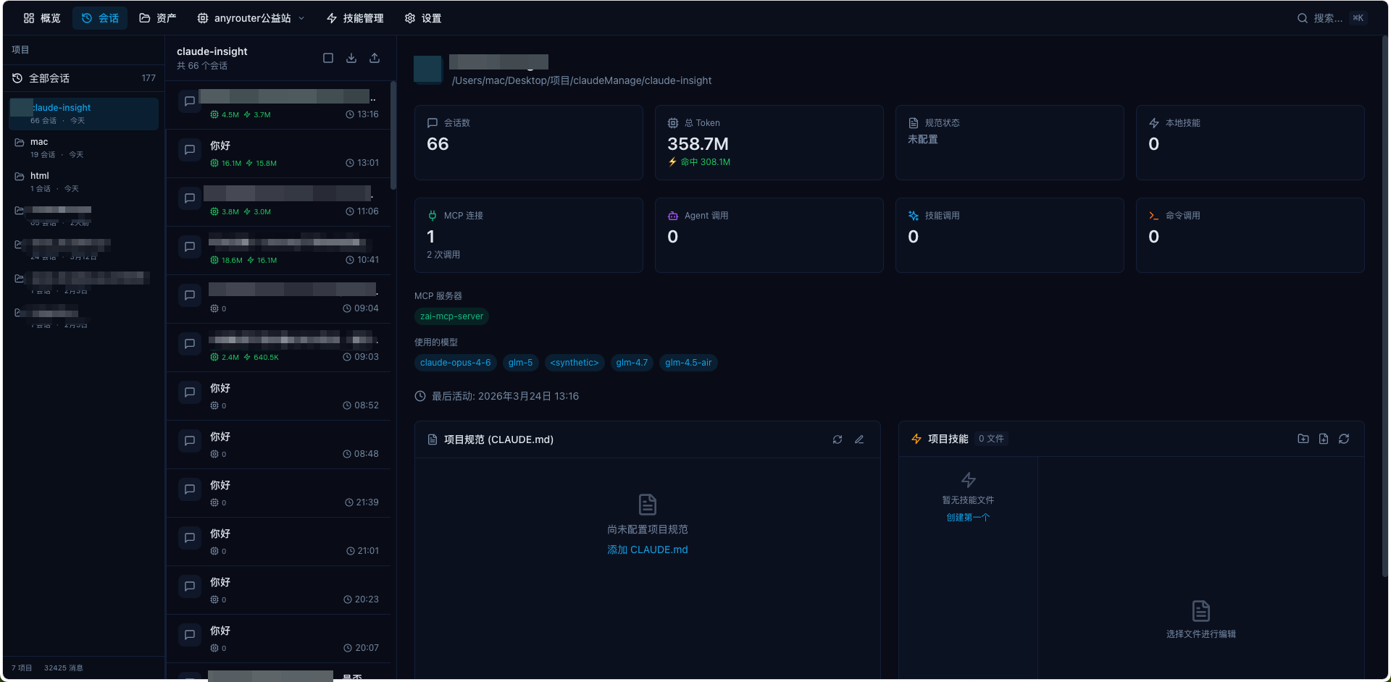Image resolution: width=1391 pixels, height=682 pixels.
Task: Open the 你好 session from 20:23
Action: coord(278,590)
